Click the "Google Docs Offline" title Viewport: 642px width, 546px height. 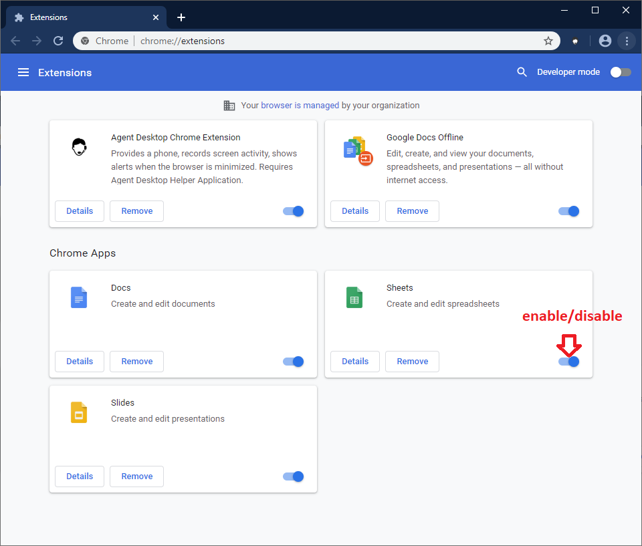(425, 138)
